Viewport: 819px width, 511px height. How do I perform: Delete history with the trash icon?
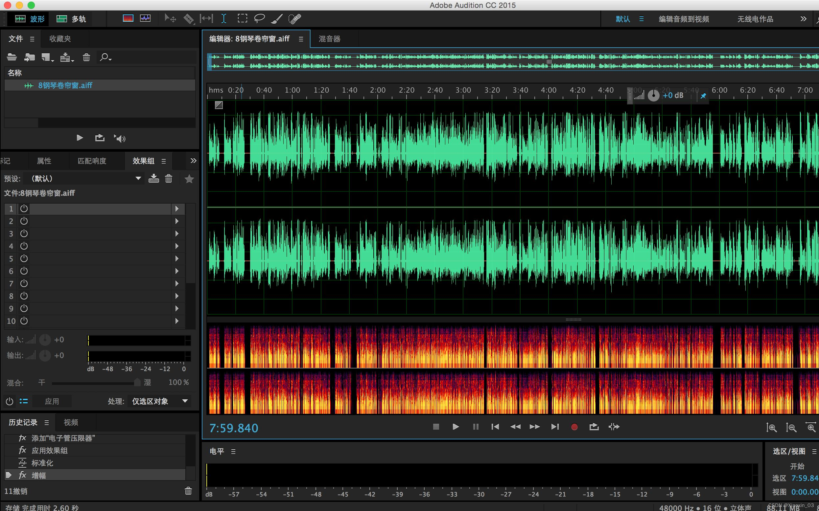188,491
